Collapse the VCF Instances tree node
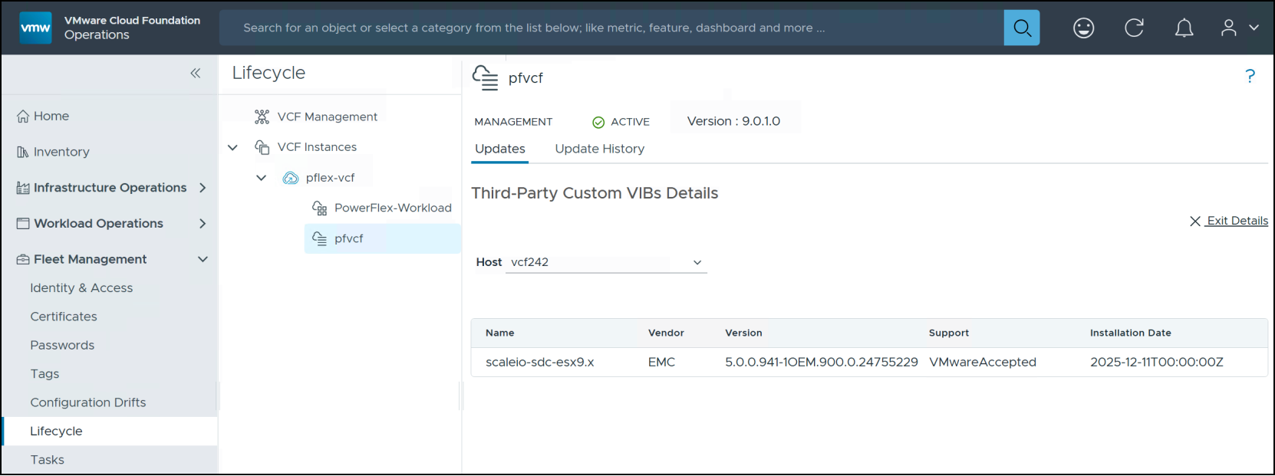1275x476 pixels. (232, 147)
